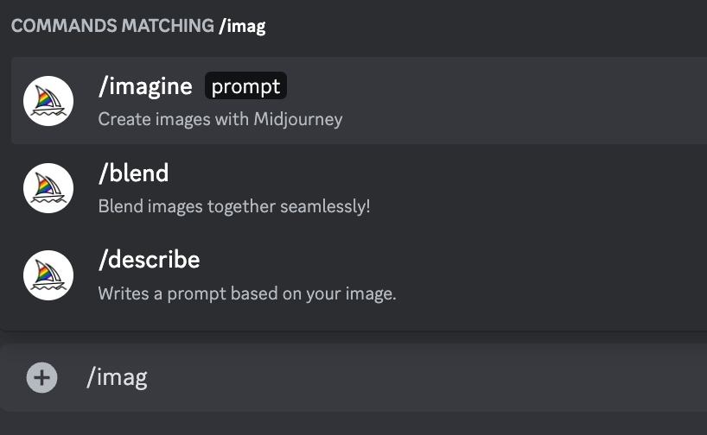Click the Midjourney sailboat avatar beside /imagine
The image size is (707, 435).
[x=48, y=101]
